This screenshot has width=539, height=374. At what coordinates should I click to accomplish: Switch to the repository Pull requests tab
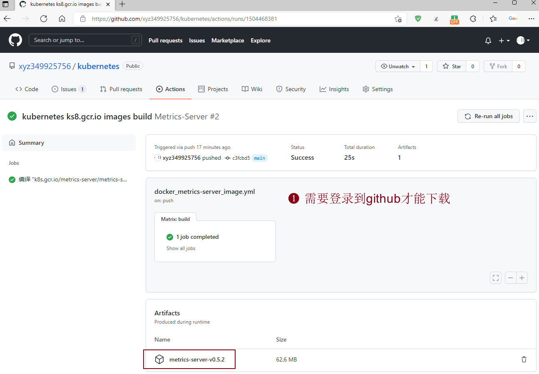click(x=121, y=89)
